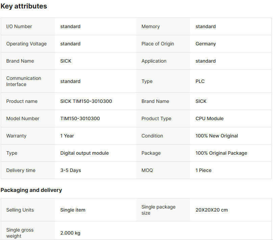Screen dimensions: 273x240
Task: Select the CPU Module value
Action: (209, 118)
